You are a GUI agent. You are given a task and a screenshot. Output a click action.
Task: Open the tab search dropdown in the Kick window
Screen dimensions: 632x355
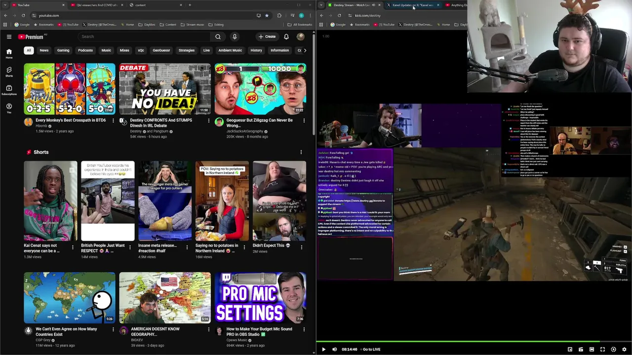click(x=321, y=5)
